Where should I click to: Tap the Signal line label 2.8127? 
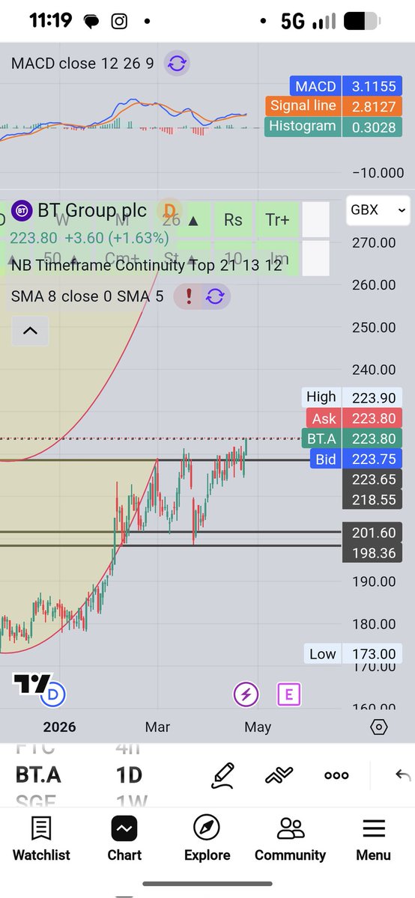[x=333, y=106]
